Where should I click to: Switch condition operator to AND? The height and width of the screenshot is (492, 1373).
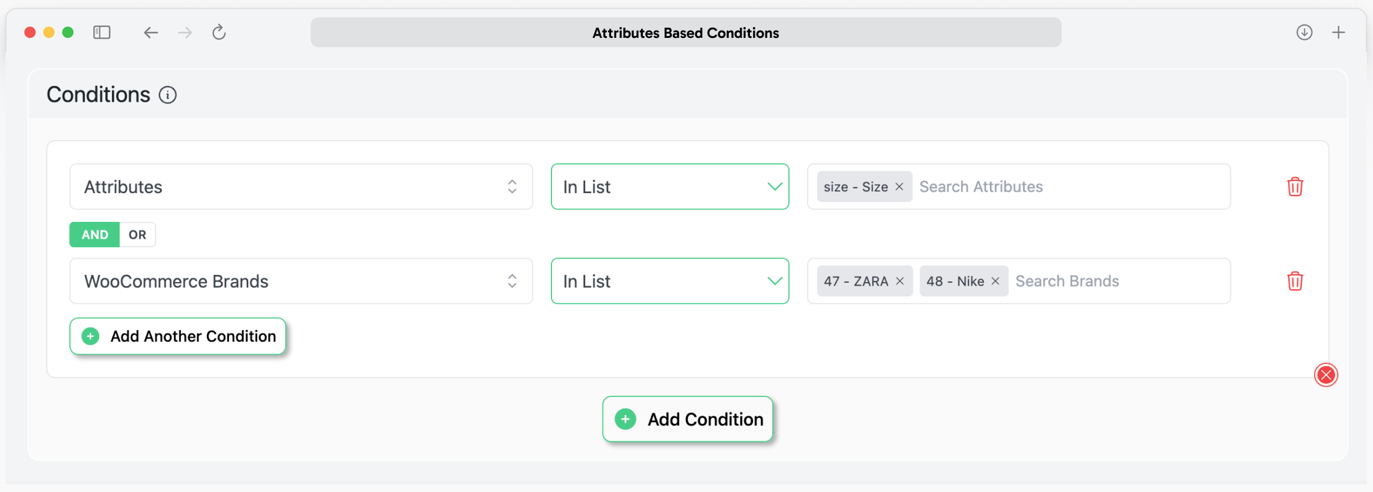click(95, 235)
